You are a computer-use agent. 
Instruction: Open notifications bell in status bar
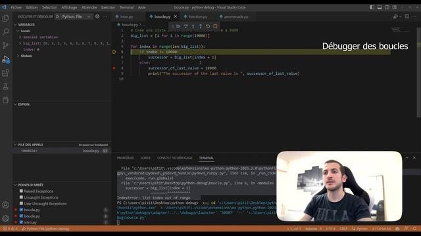click(415, 229)
